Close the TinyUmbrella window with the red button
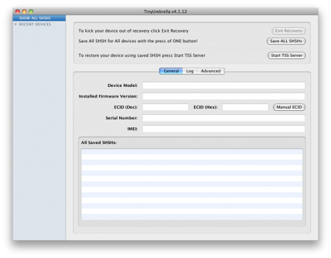The image size is (331, 258). pyautogui.click(x=18, y=11)
